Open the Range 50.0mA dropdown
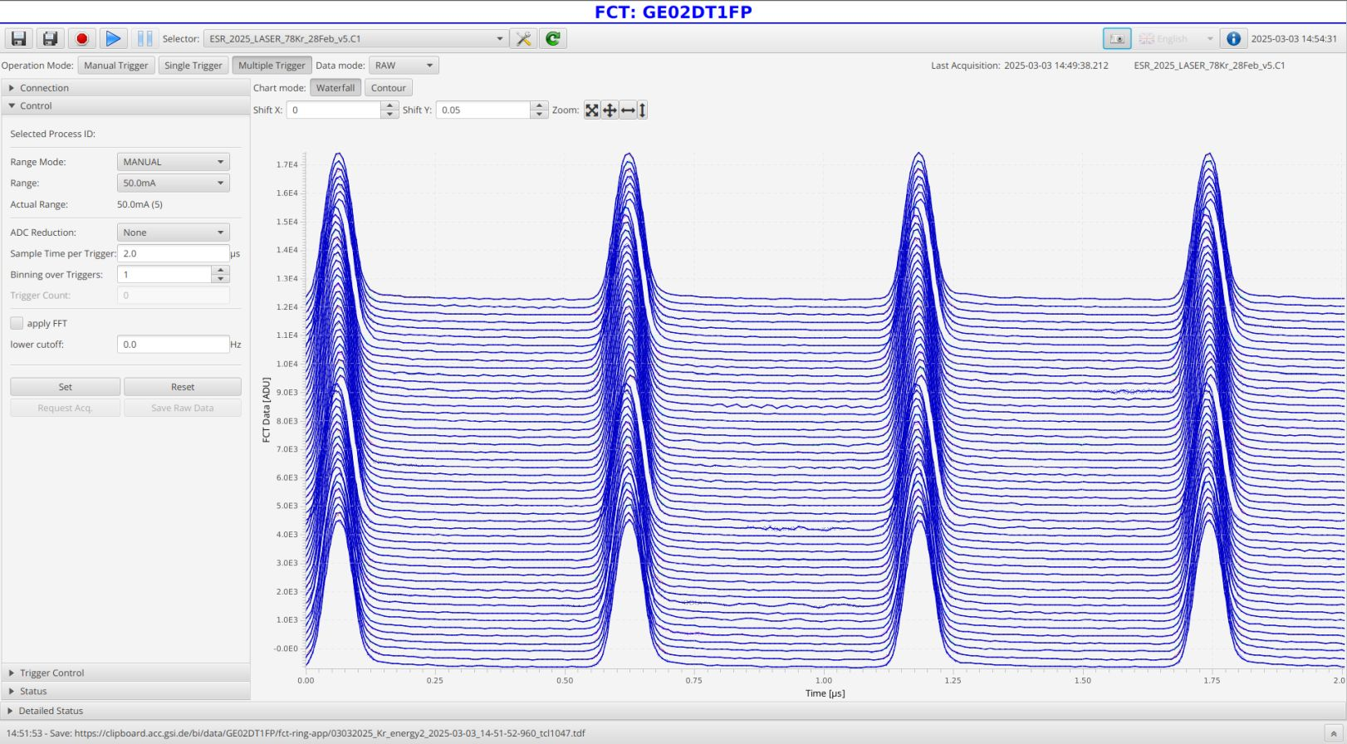The height and width of the screenshot is (744, 1347). (173, 183)
